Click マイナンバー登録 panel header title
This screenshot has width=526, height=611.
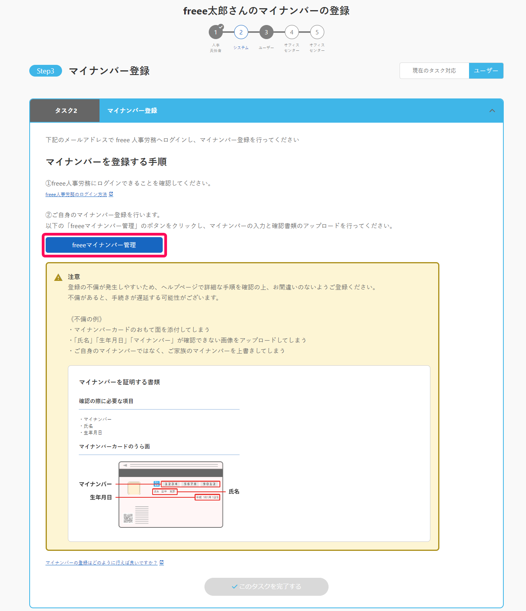pyautogui.click(x=132, y=111)
